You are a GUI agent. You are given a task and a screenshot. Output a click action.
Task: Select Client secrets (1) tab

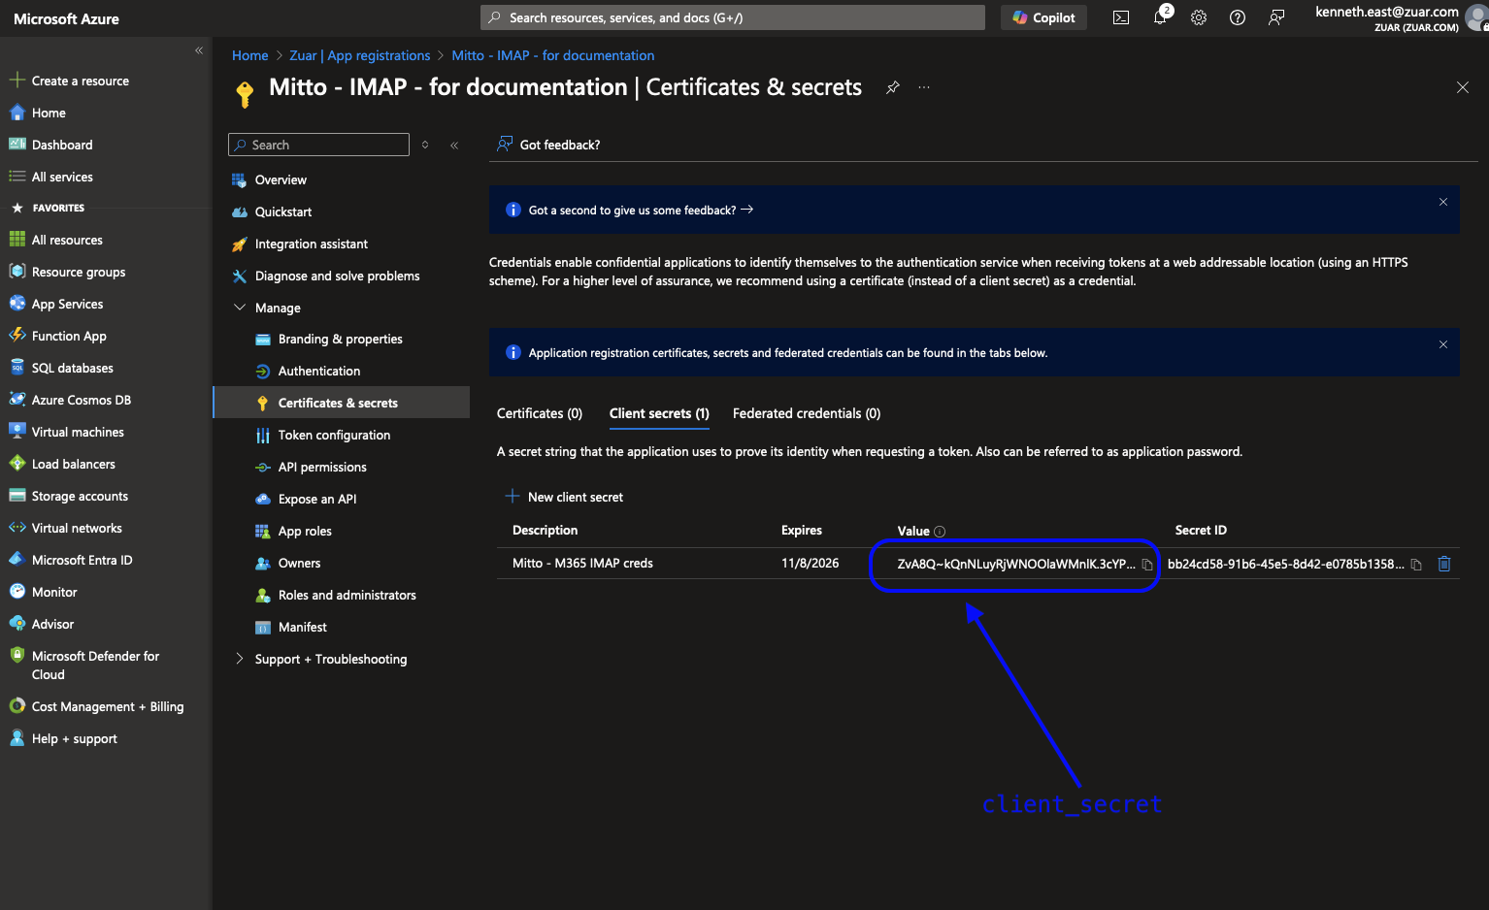(659, 413)
